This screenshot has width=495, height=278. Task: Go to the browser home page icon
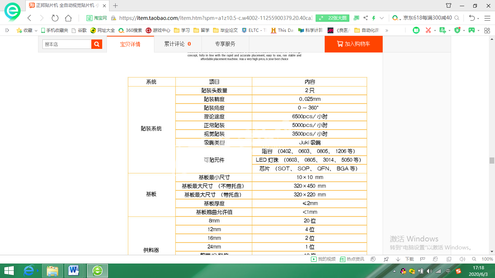68,18
